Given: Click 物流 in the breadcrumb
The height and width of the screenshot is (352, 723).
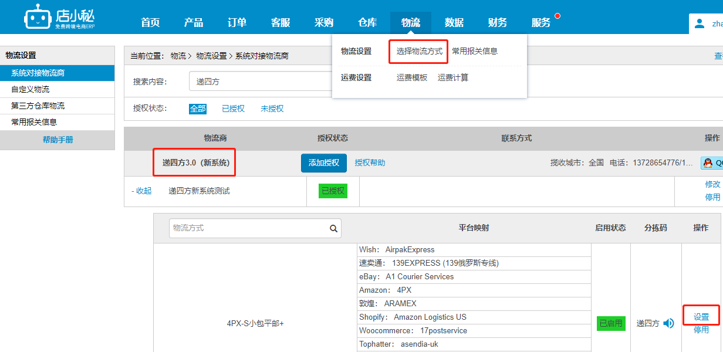Looking at the screenshot, I should point(178,56).
